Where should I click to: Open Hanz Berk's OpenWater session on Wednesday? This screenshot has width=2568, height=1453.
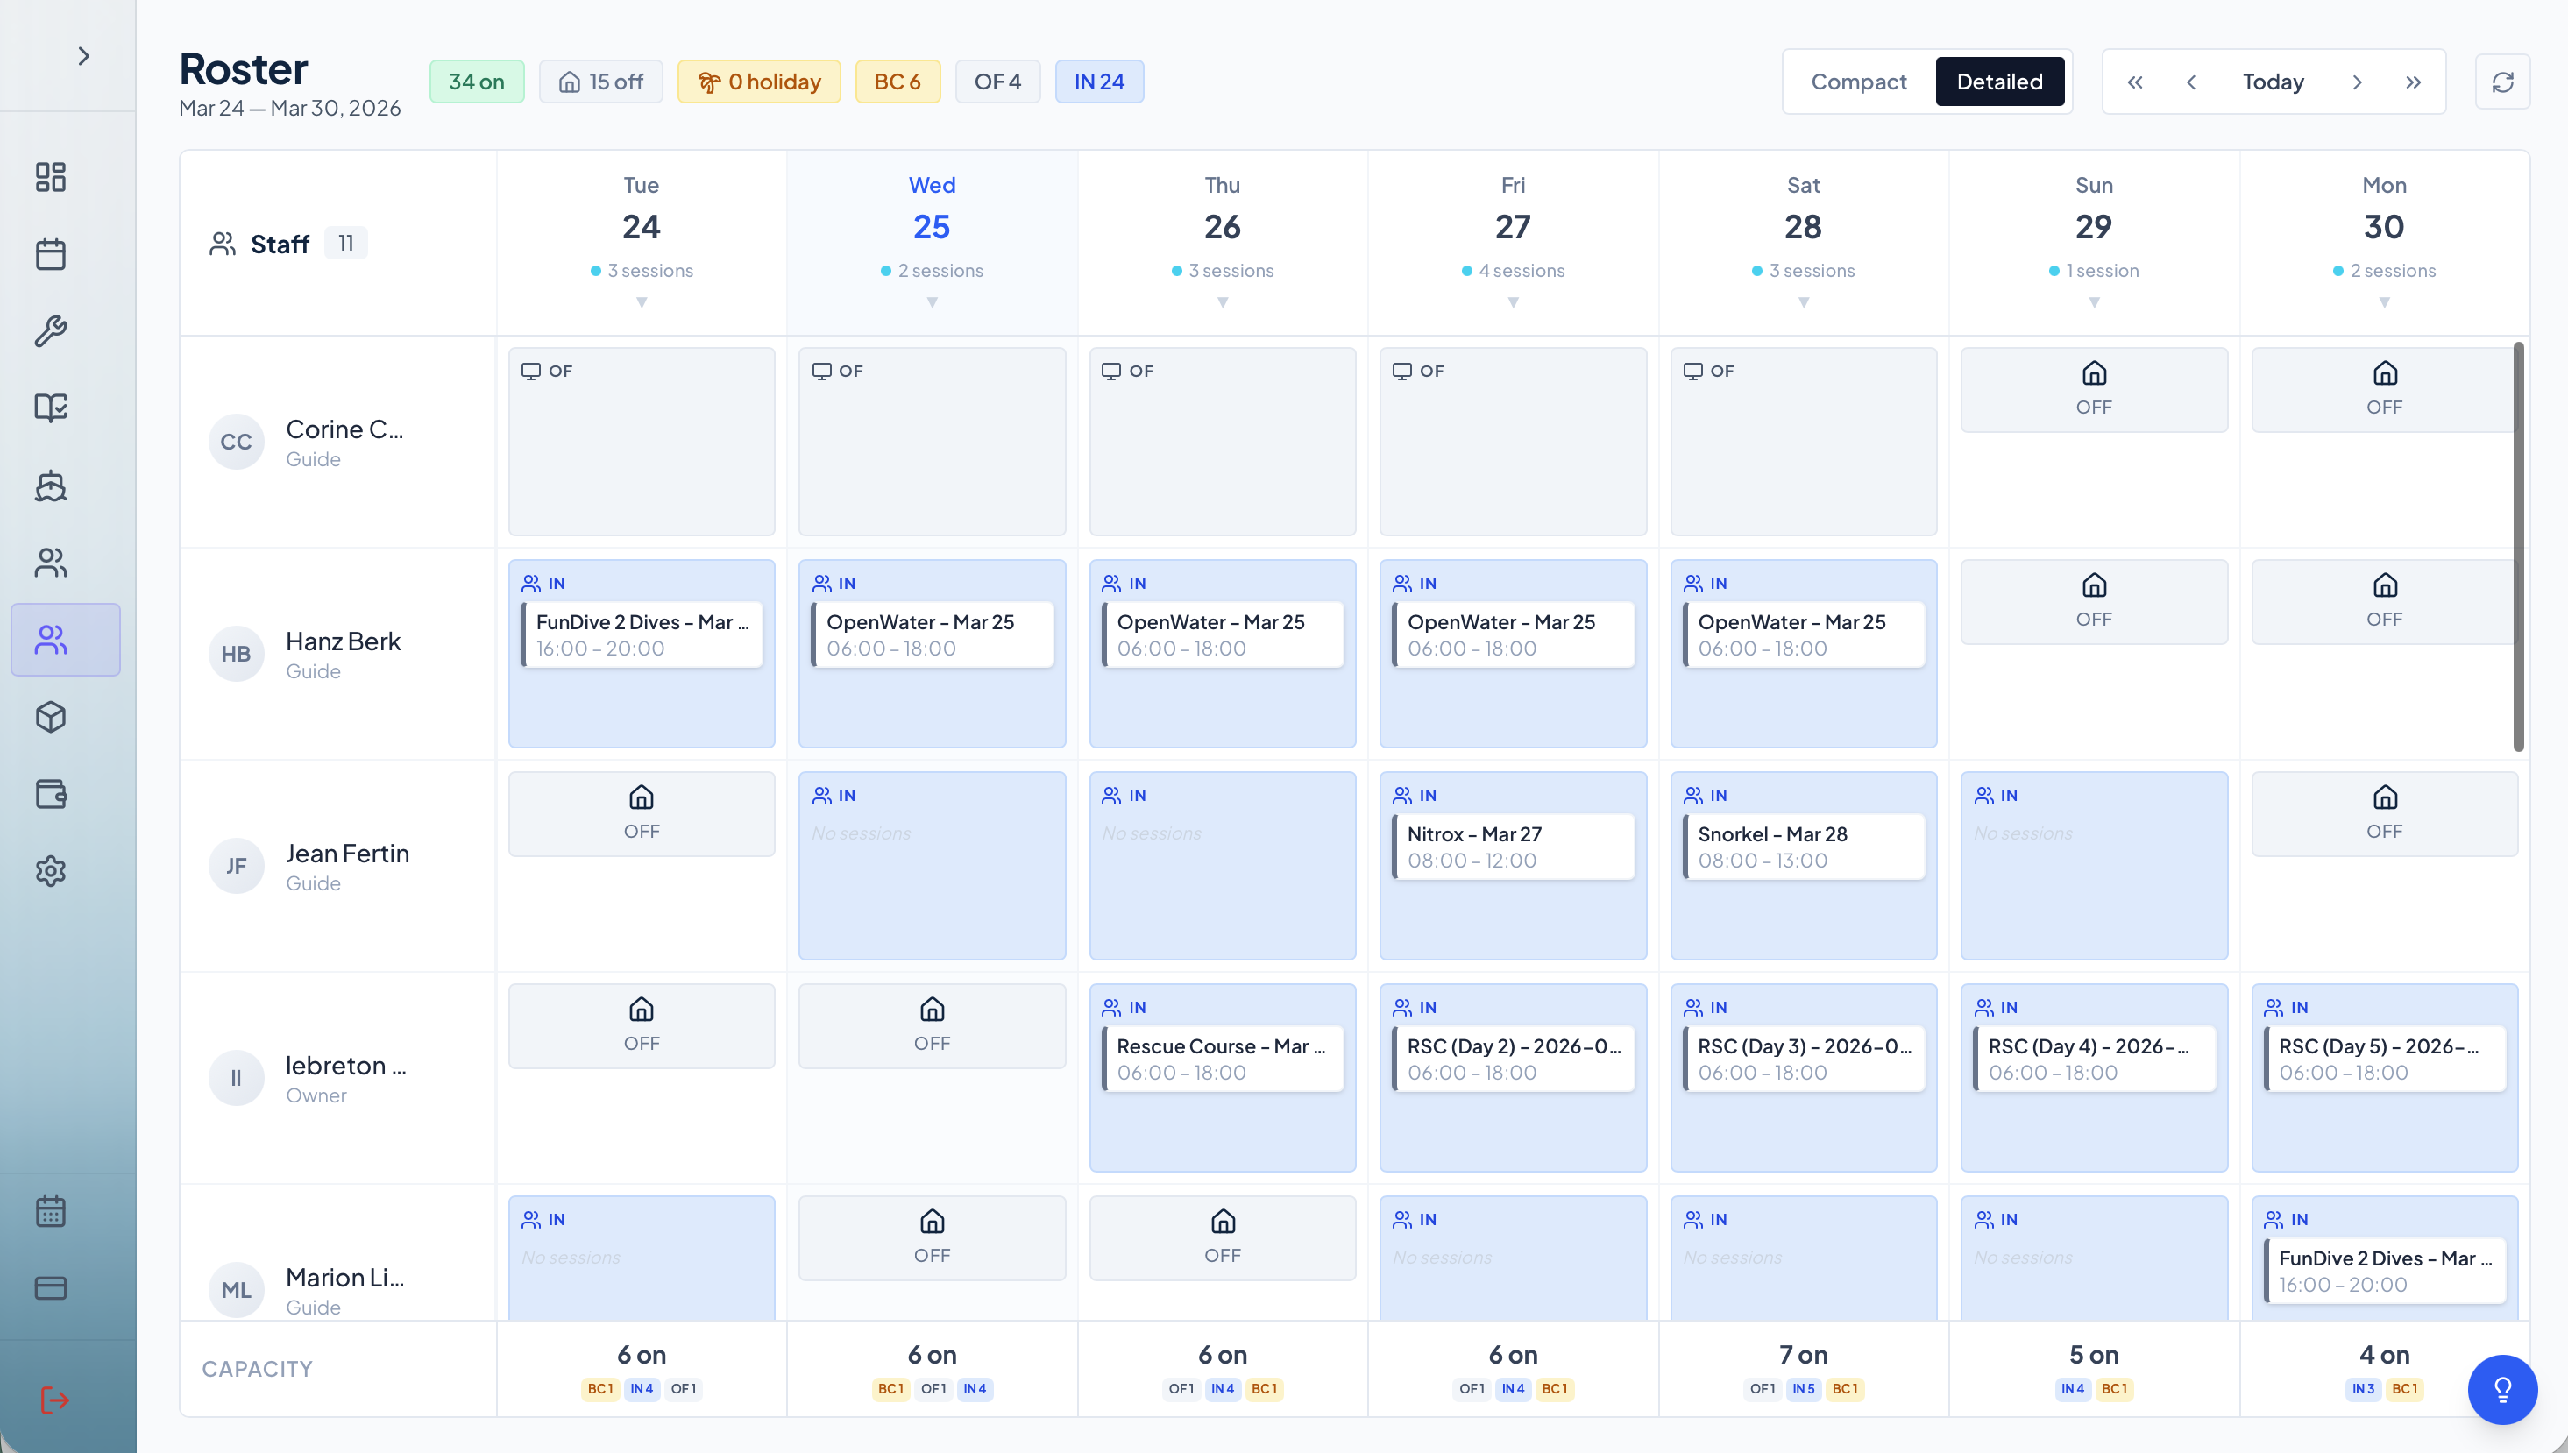click(933, 634)
